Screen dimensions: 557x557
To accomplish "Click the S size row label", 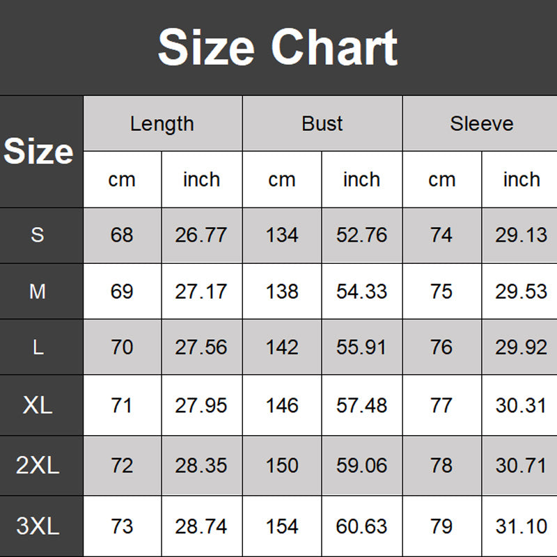I will (x=38, y=235).
